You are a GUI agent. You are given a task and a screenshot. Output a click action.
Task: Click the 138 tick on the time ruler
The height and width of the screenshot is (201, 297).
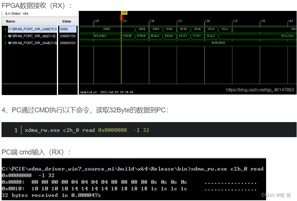click(x=263, y=21)
